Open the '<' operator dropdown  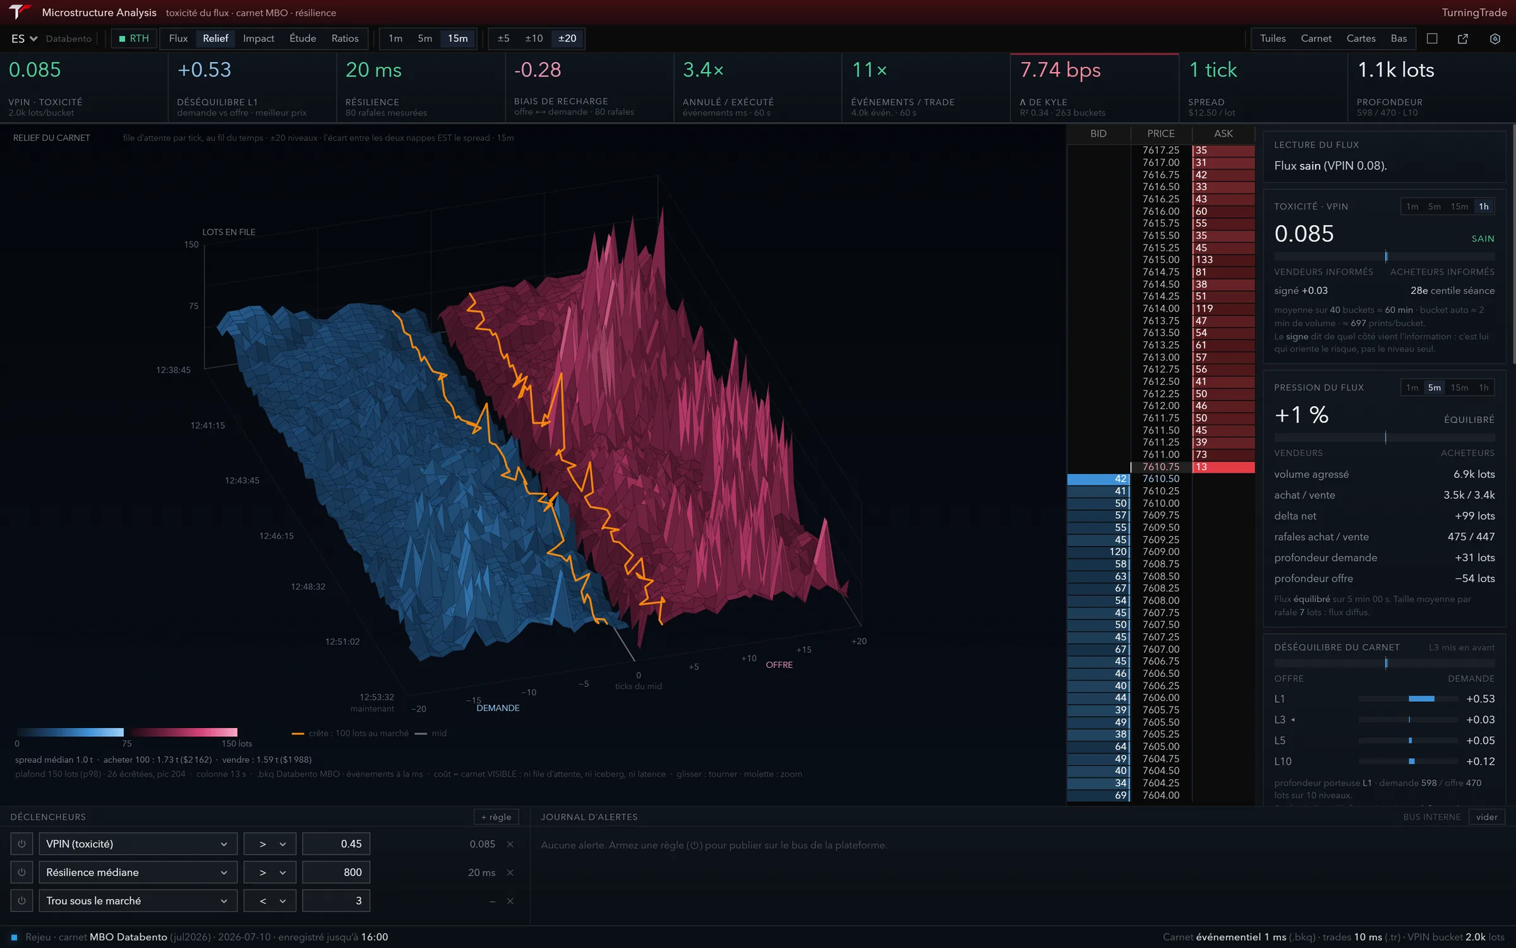pos(270,901)
